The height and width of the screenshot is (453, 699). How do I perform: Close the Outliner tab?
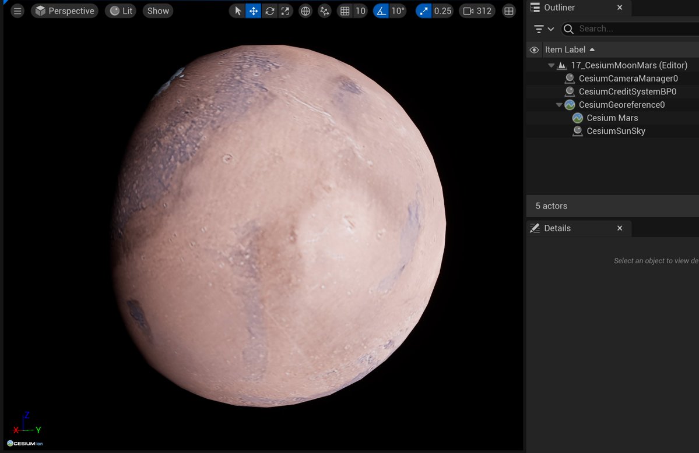(x=620, y=8)
